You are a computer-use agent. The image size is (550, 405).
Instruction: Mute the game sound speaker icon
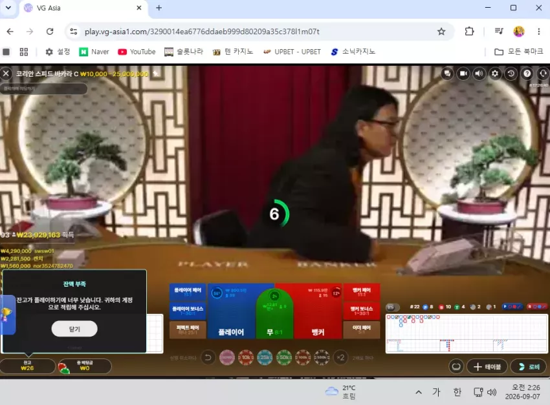(479, 74)
